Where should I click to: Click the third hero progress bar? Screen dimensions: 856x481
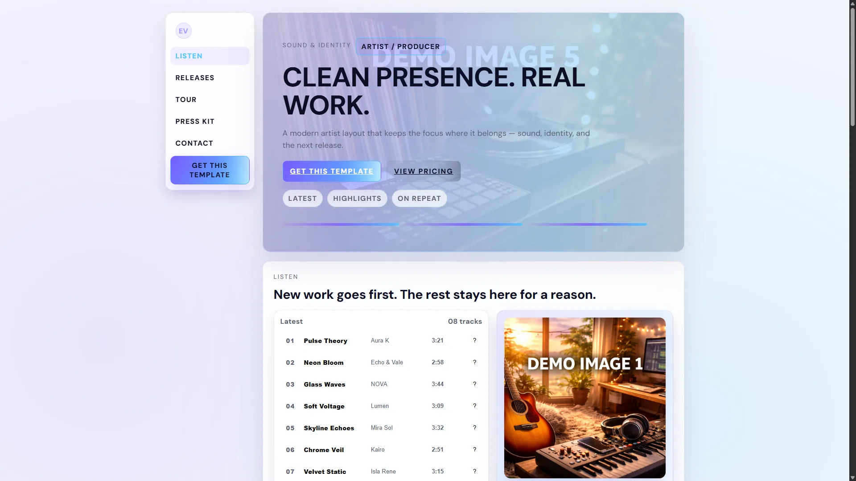tap(588, 224)
